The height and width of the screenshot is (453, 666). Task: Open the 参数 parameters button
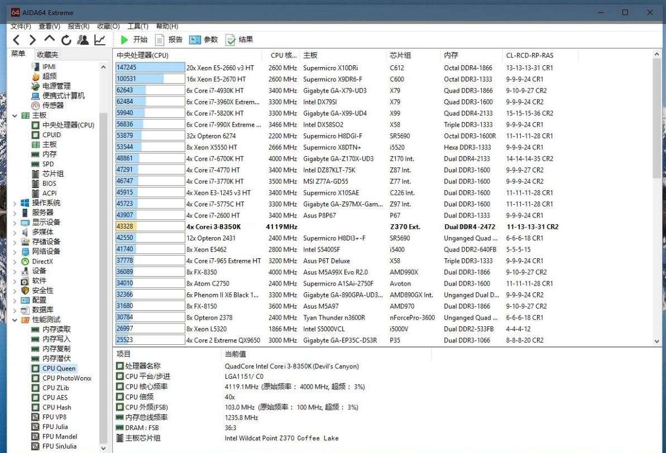(203, 40)
